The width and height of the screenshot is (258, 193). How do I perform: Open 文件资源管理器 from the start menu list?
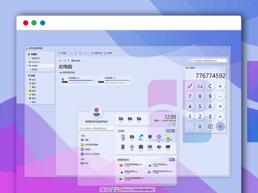point(89,144)
